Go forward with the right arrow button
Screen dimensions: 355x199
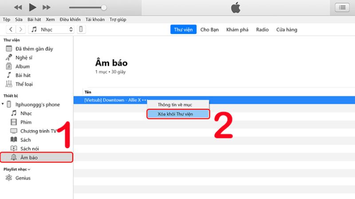coord(20,29)
